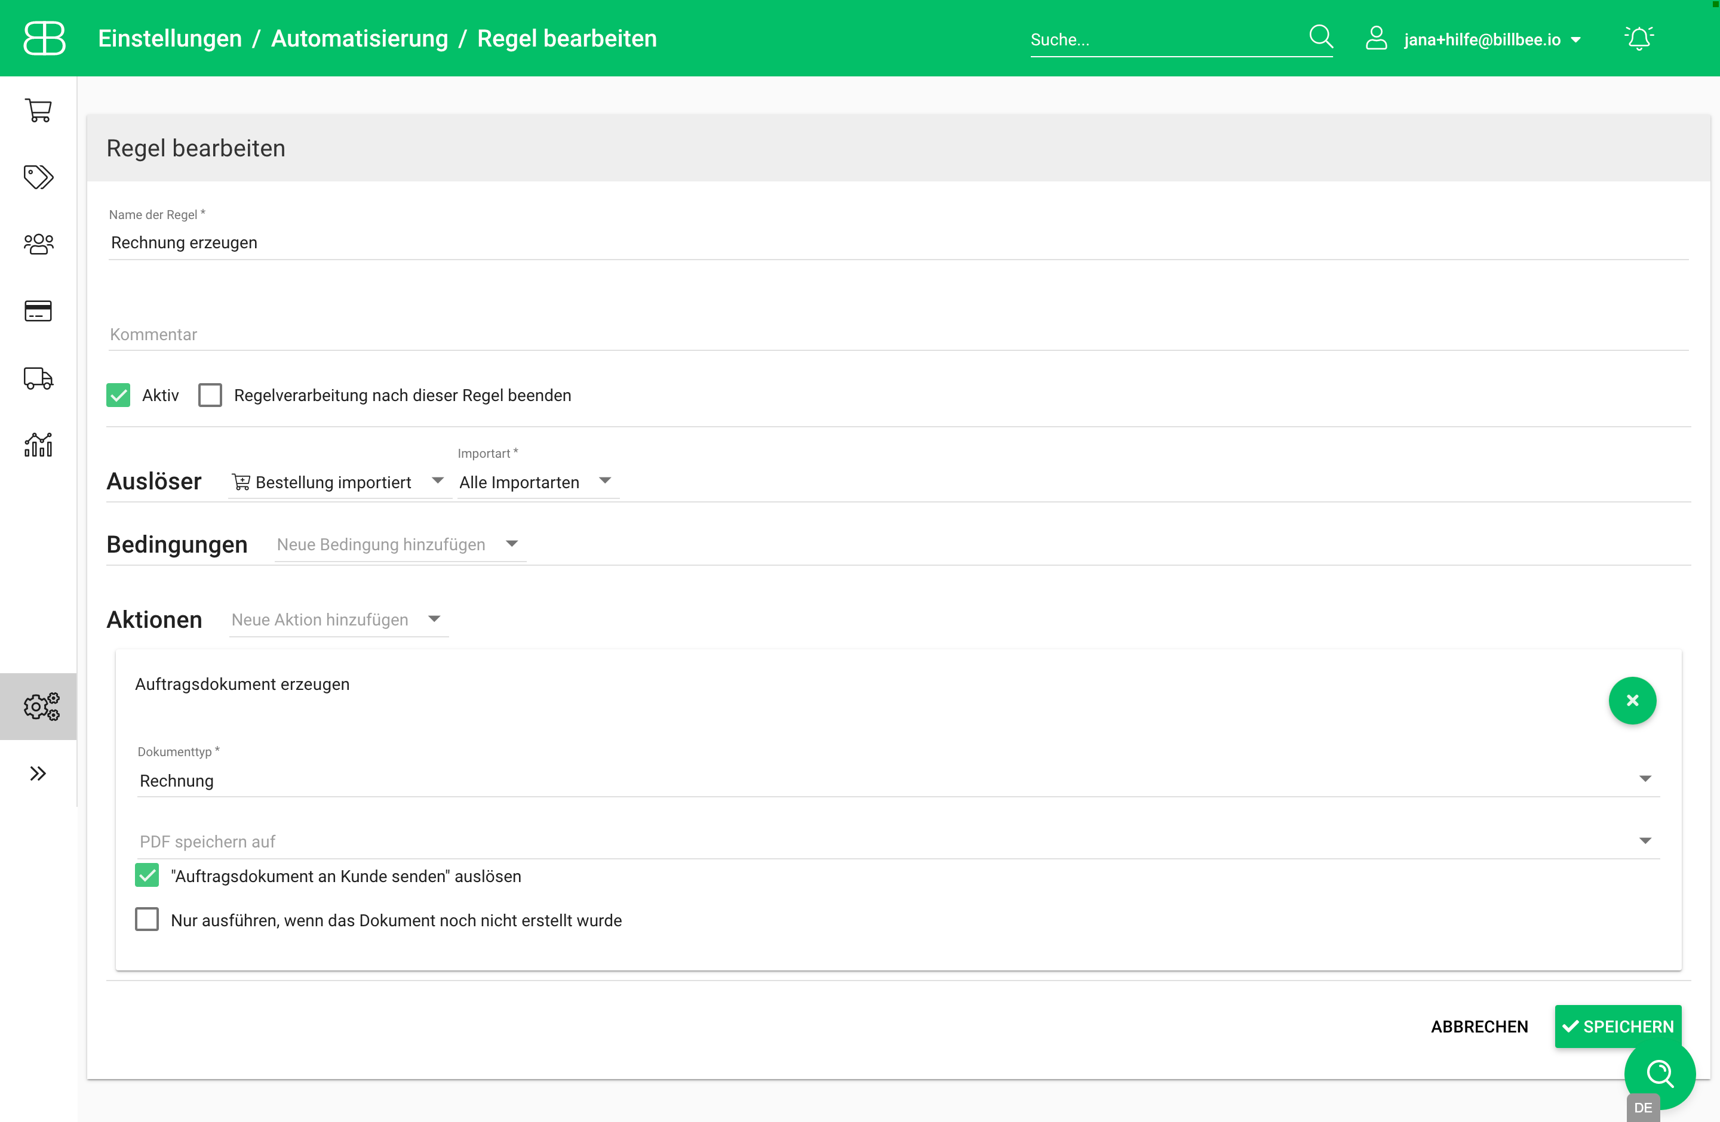
Task: Open the PDF speichern auf dropdown
Action: (x=898, y=842)
